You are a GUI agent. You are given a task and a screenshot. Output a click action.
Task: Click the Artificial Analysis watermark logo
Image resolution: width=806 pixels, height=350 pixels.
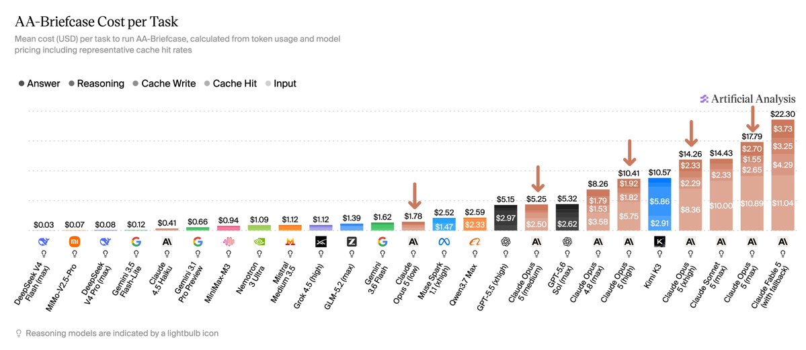(748, 99)
